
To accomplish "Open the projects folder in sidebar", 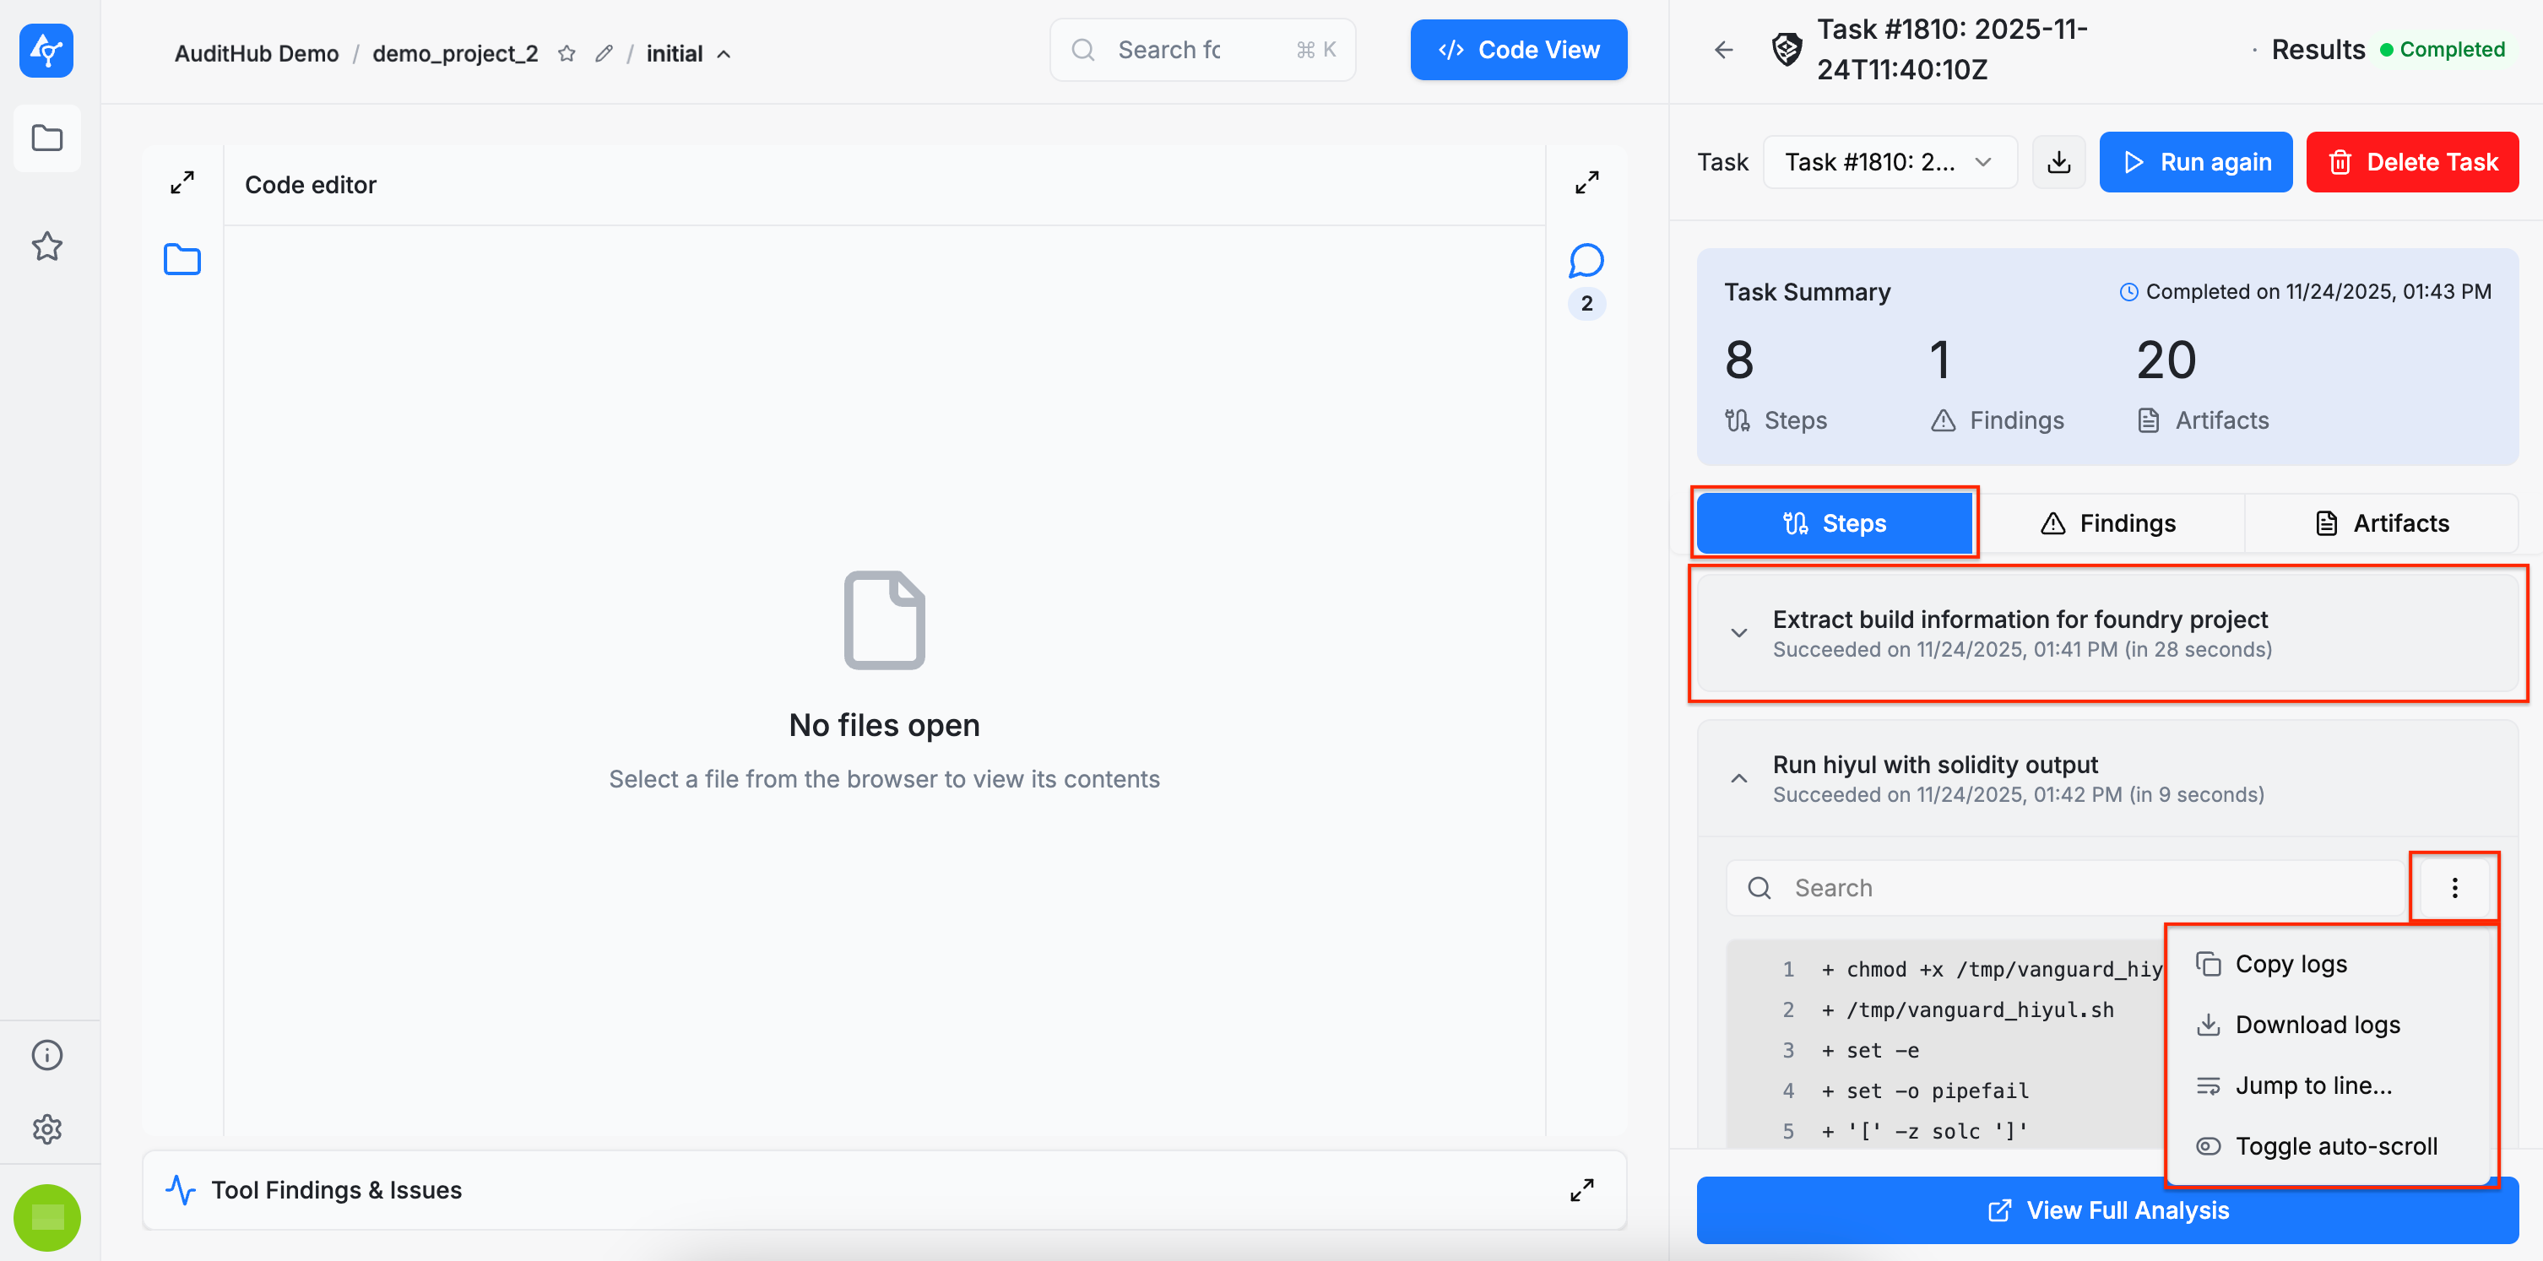I will click(46, 138).
